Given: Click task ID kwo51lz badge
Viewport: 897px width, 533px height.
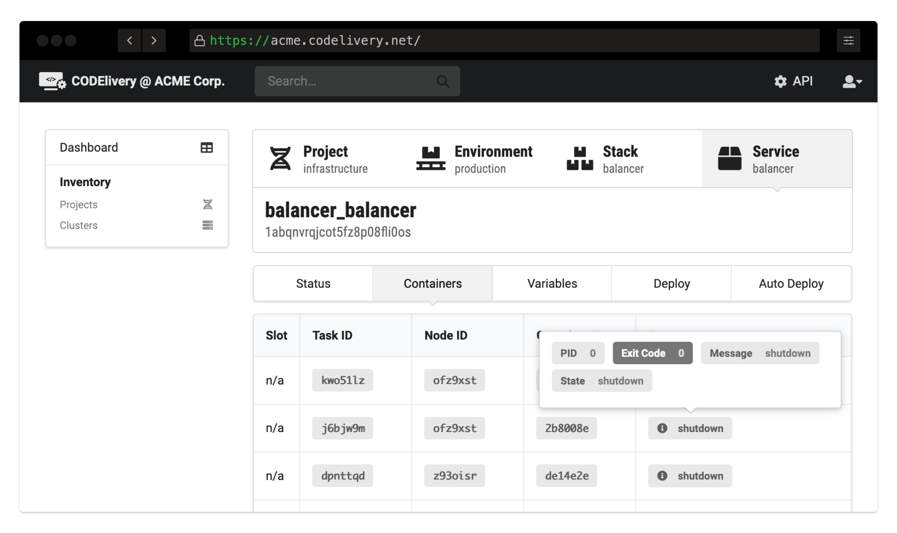Looking at the screenshot, I should [x=342, y=380].
